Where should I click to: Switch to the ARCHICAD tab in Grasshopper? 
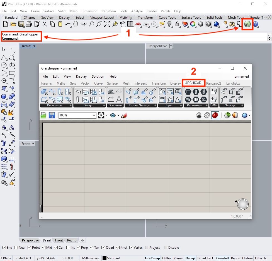(193, 83)
